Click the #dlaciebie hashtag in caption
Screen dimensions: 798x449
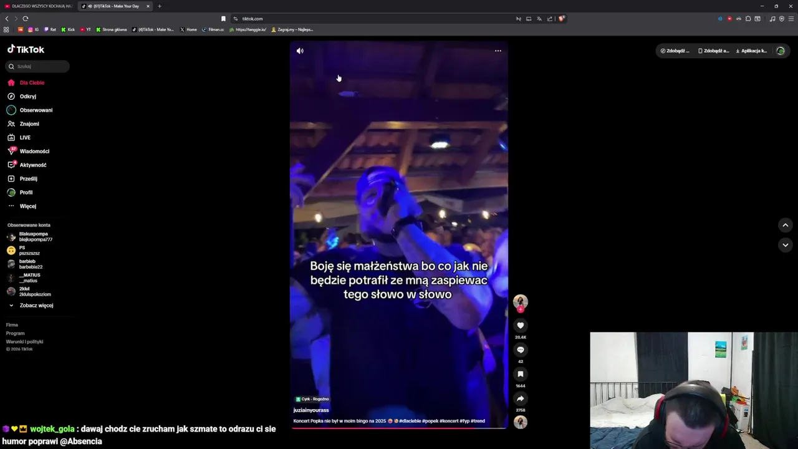tap(410, 421)
